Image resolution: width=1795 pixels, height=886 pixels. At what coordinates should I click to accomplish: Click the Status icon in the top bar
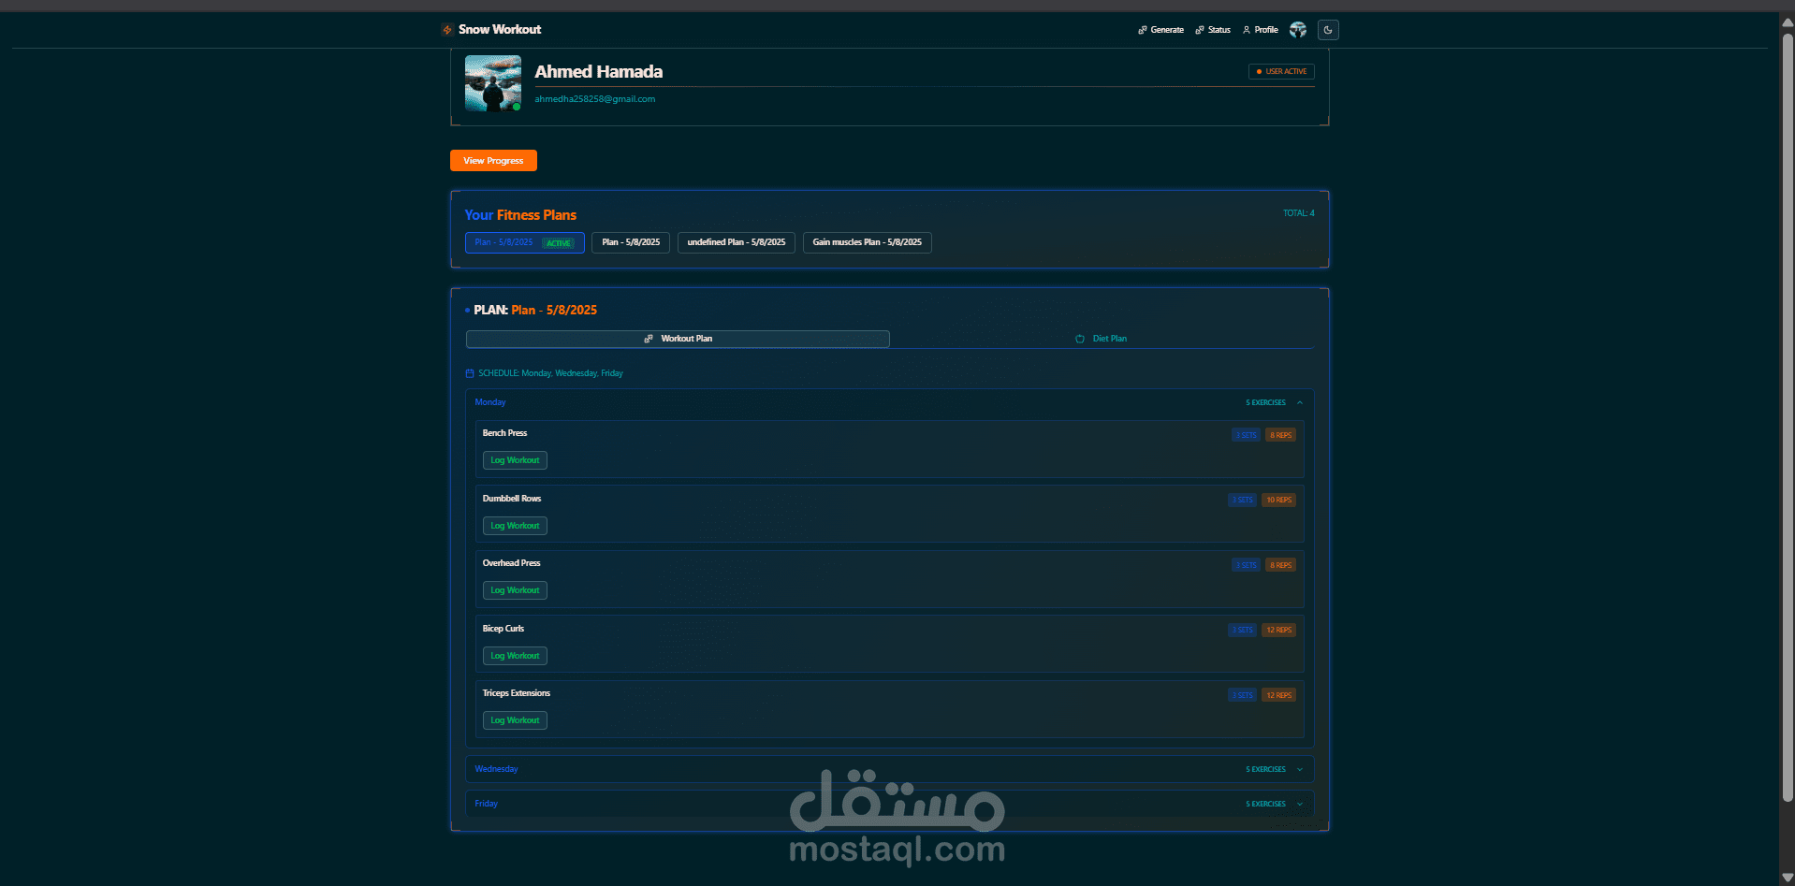point(1201,29)
